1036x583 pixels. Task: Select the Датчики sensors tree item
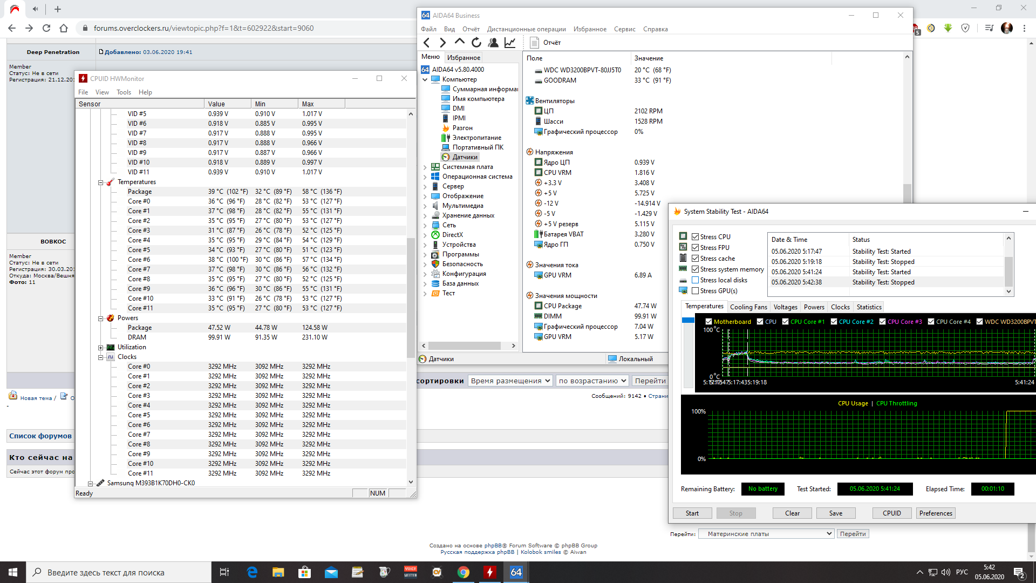(x=465, y=157)
